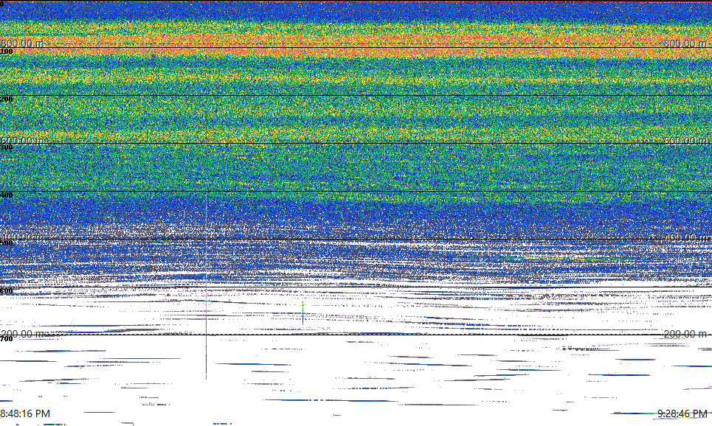This screenshot has height=426, width=712.
Task: Click the right-side 200.00 m altitude label
Action: [685, 333]
